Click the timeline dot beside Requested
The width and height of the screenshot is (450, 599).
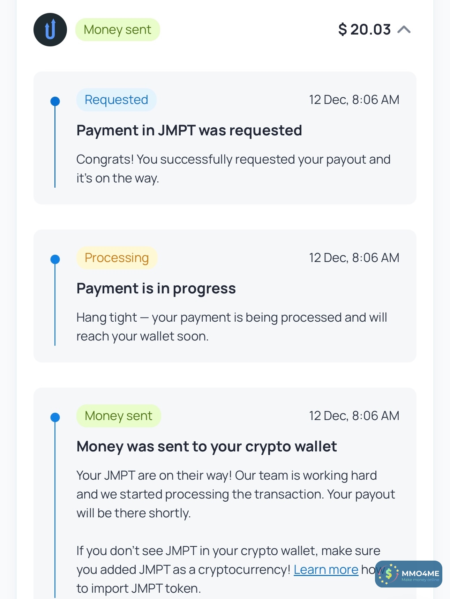[x=55, y=101]
